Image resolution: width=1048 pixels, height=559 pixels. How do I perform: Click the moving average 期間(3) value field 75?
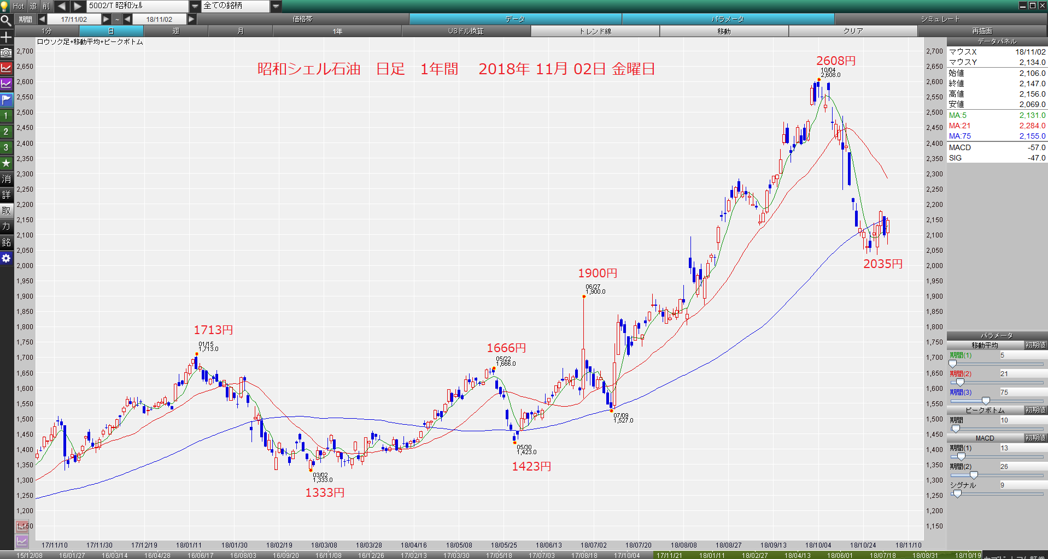tap(1023, 392)
